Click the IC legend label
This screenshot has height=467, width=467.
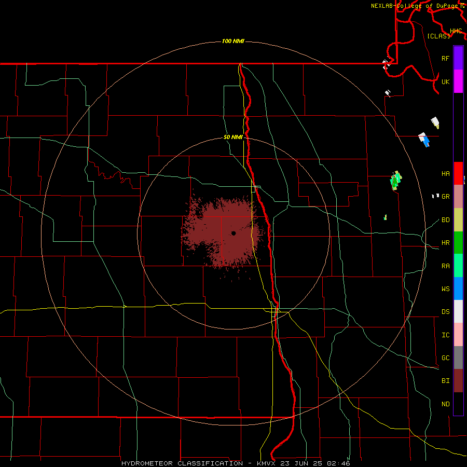[445, 335]
